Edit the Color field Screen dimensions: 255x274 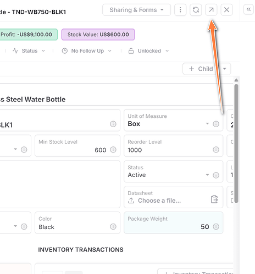(77, 222)
